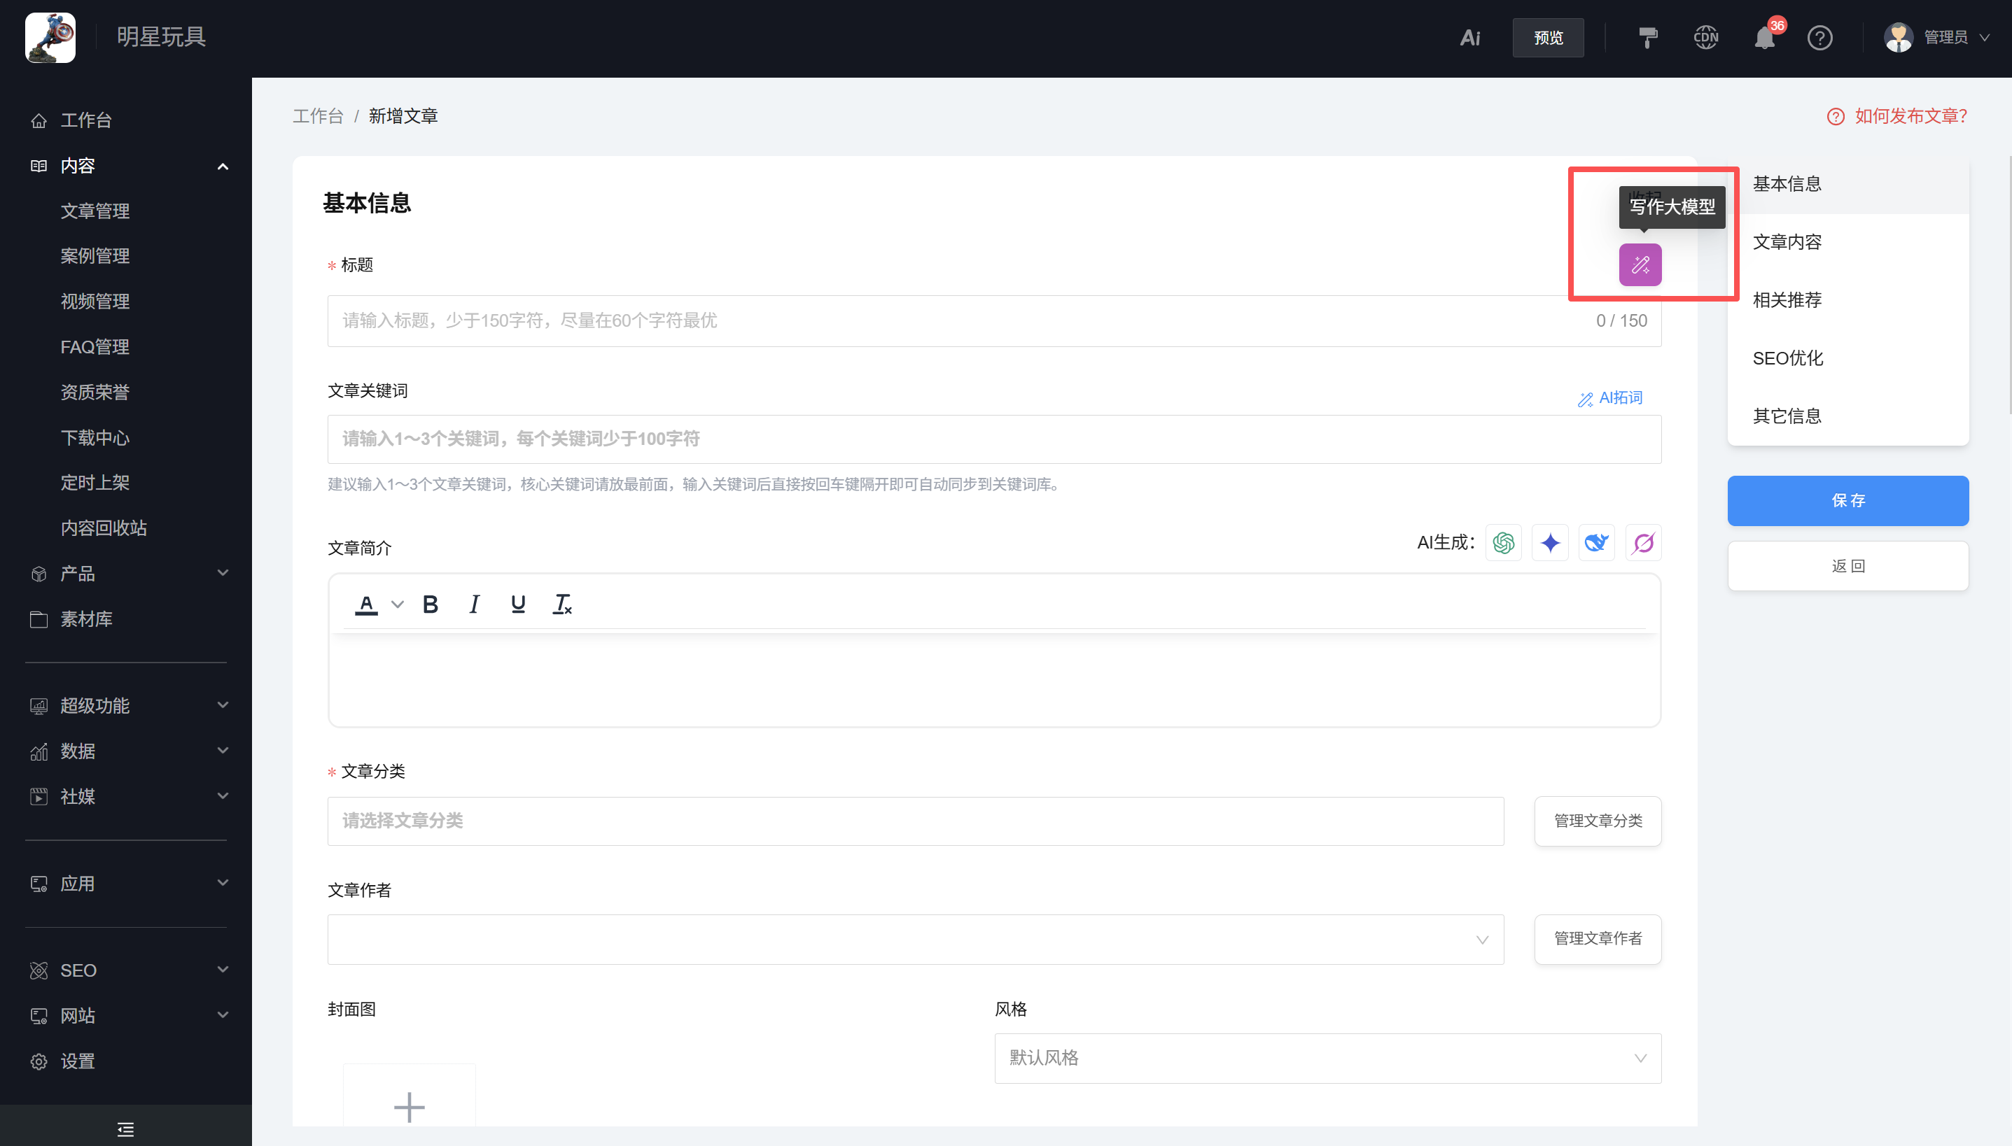Click the CDN globe icon in header
The width and height of the screenshot is (2012, 1146).
click(x=1705, y=38)
